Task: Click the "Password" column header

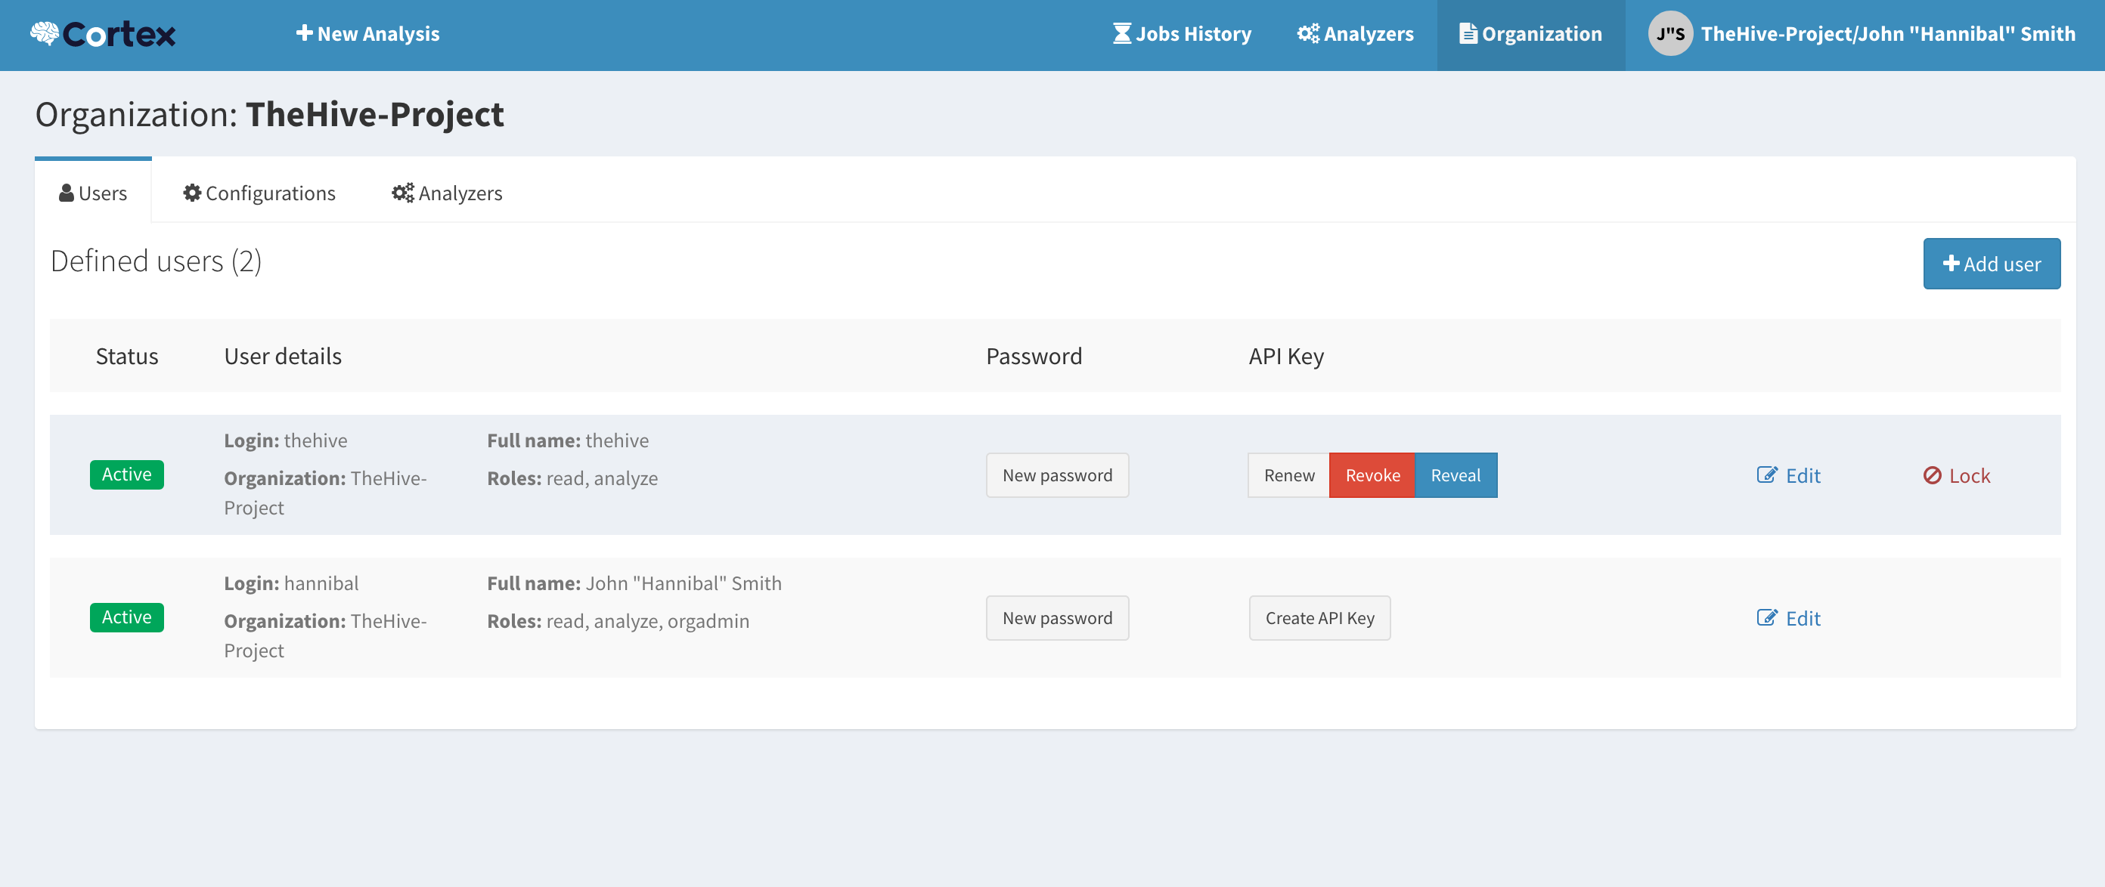Action: [1034, 356]
